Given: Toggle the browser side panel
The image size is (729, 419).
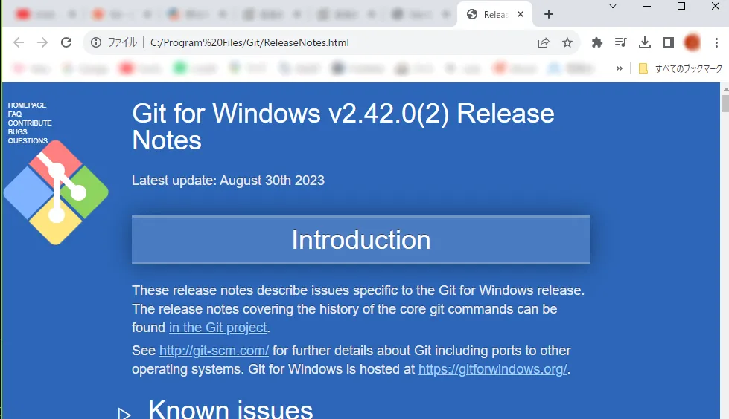Looking at the screenshot, I should (669, 42).
